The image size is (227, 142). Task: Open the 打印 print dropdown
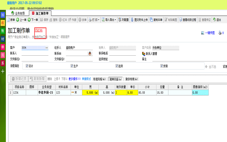[x=94, y=20]
